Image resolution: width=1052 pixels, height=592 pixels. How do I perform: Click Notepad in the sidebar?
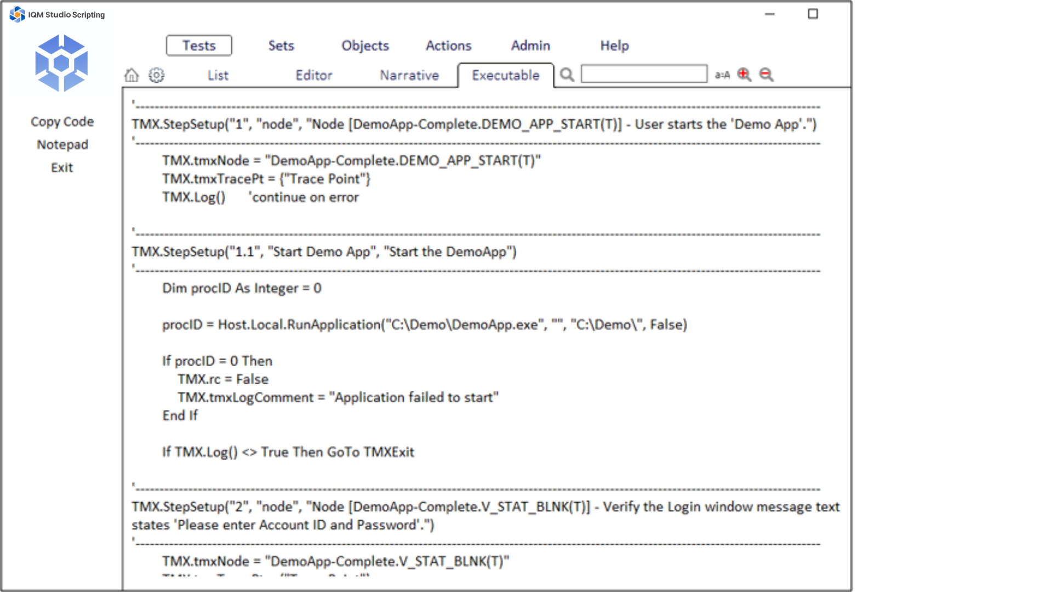tap(62, 145)
